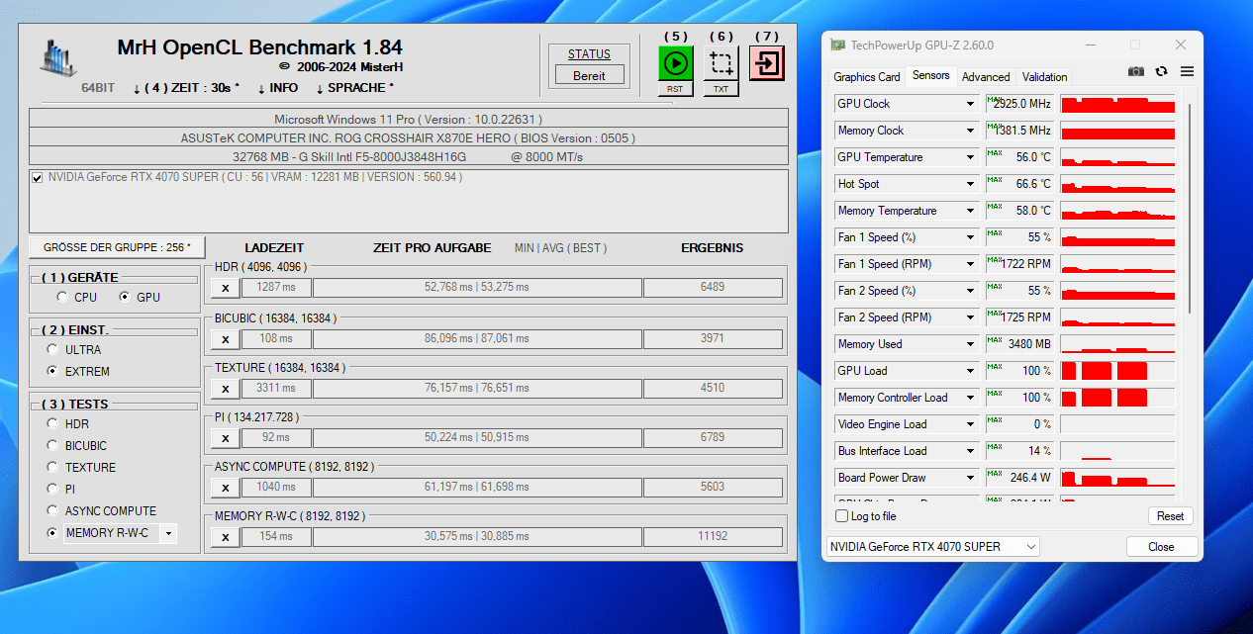Click the GPU-Z title bar app icon
1253x634 pixels.
pyautogui.click(x=837, y=45)
